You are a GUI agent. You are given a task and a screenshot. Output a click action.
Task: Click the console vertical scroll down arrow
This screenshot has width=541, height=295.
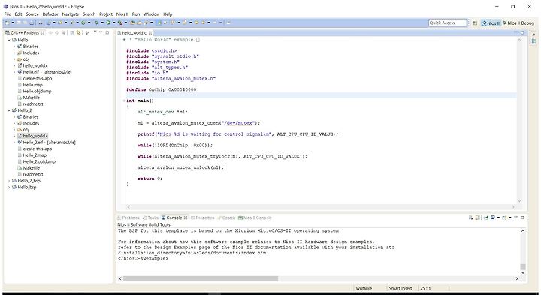(x=523, y=272)
